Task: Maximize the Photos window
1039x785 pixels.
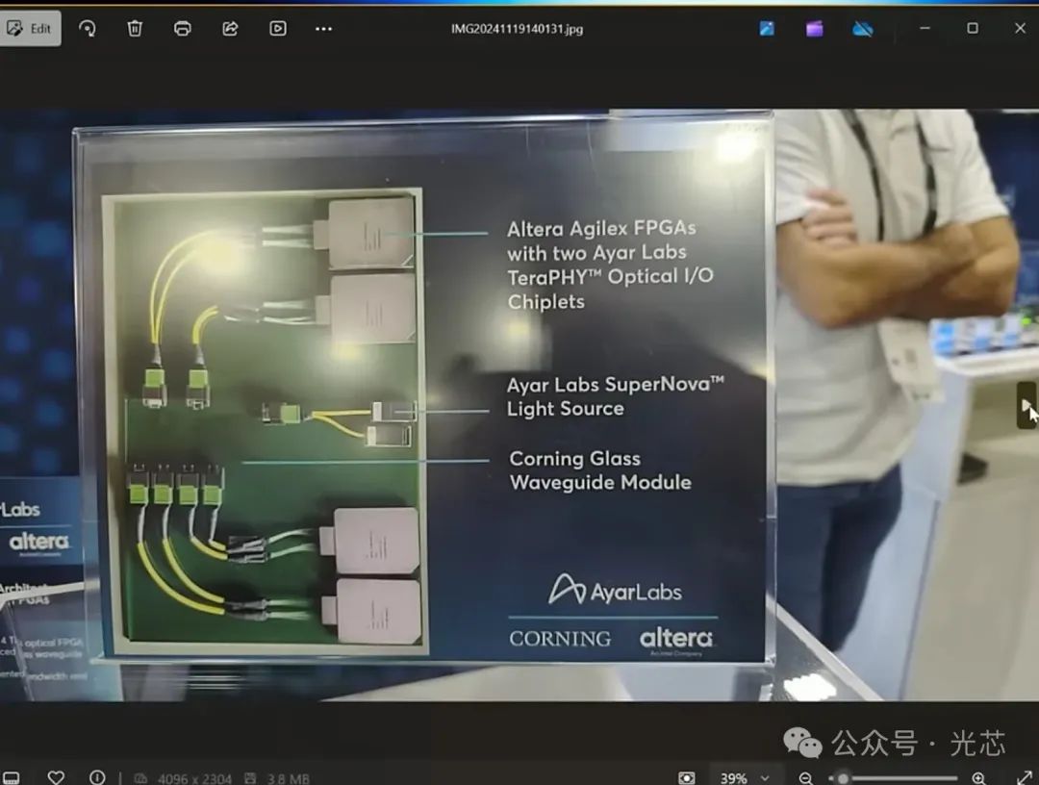Action: (x=972, y=29)
